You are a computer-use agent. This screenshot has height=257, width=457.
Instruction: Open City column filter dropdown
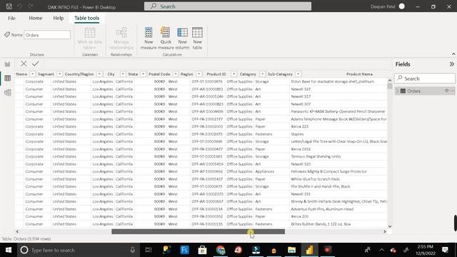coord(123,74)
